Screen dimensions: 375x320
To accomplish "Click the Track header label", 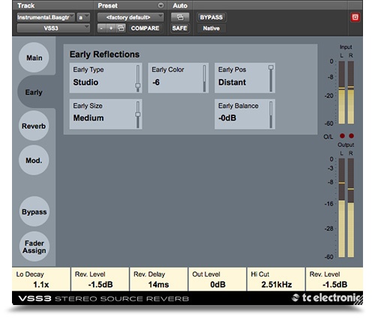I will (26, 5).
